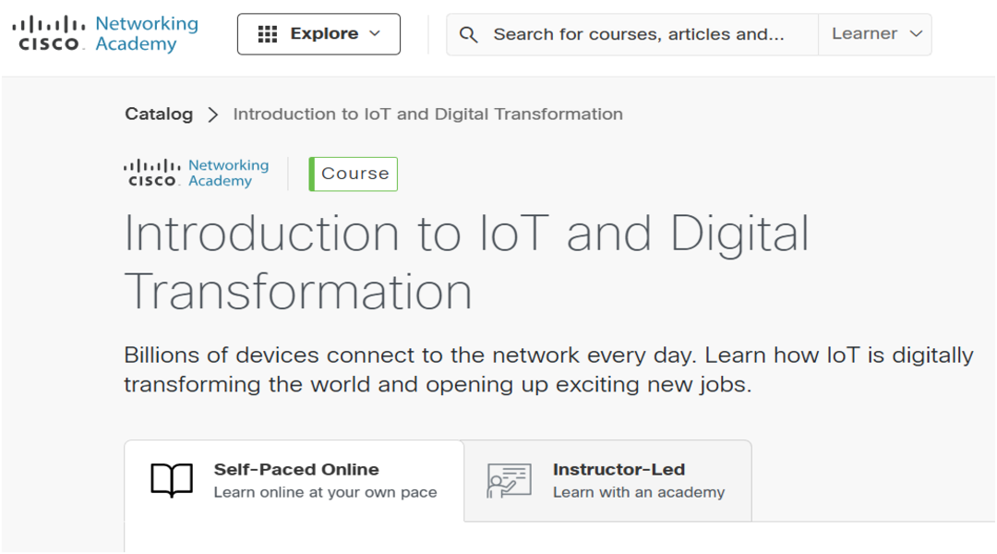
Task: Open the Learner role dropdown
Action: click(x=874, y=34)
